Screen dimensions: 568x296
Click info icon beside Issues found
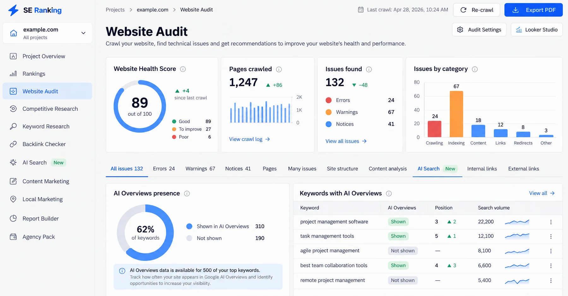[x=369, y=69]
